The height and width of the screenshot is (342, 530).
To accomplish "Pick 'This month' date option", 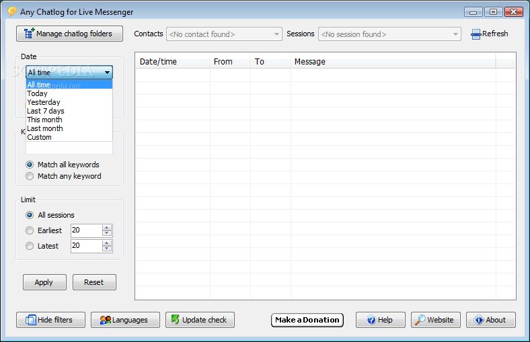I will click(69, 120).
